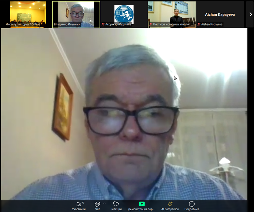Expand the chat options arrow next to Чат

(105, 203)
